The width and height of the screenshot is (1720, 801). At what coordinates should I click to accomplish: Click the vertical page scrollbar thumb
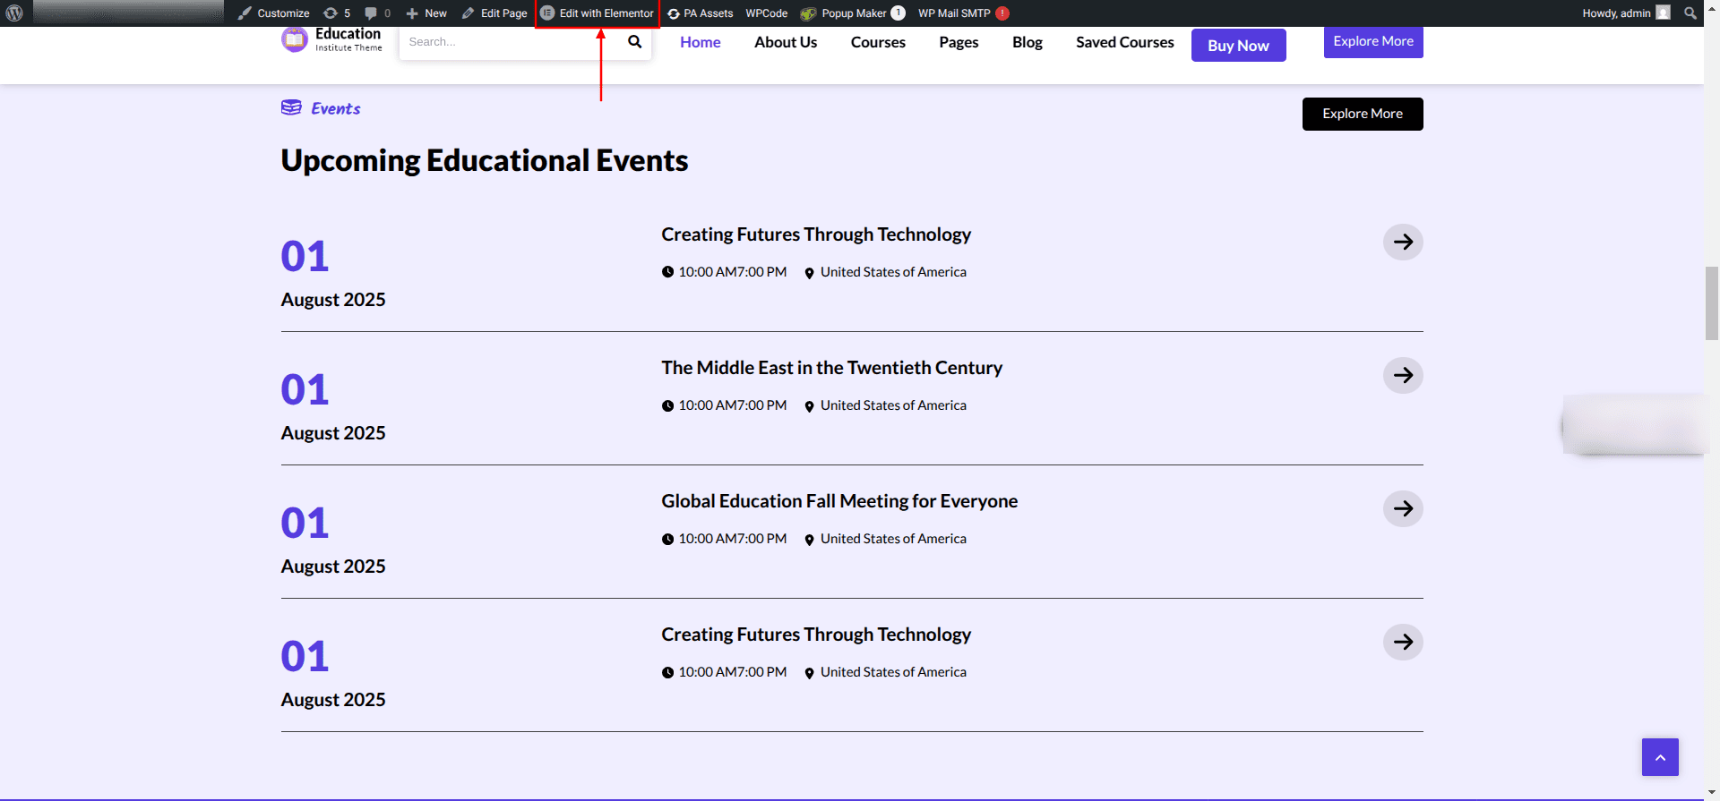(1712, 303)
